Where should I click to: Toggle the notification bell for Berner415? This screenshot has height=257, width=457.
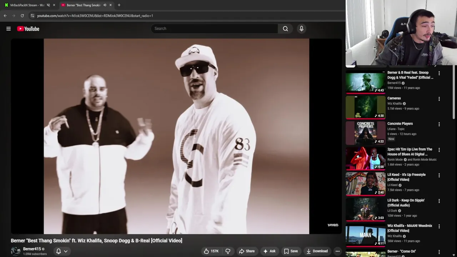[59, 251]
